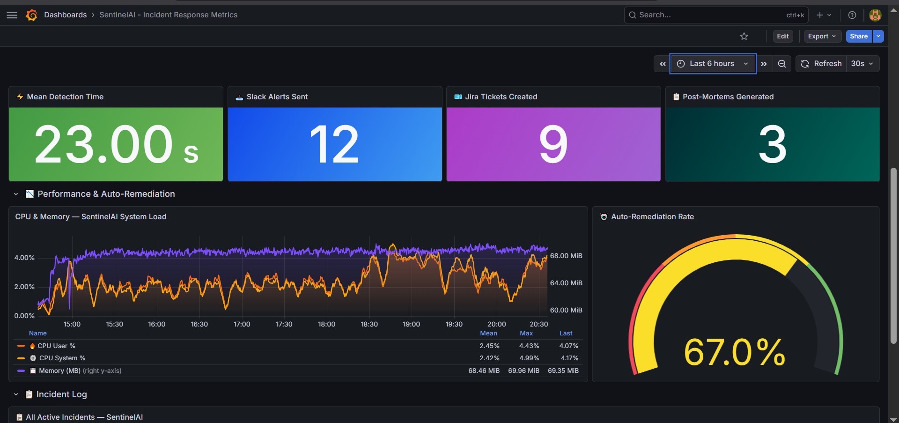
Task: Shift time range back with double-left arrows
Action: (662, 63)
